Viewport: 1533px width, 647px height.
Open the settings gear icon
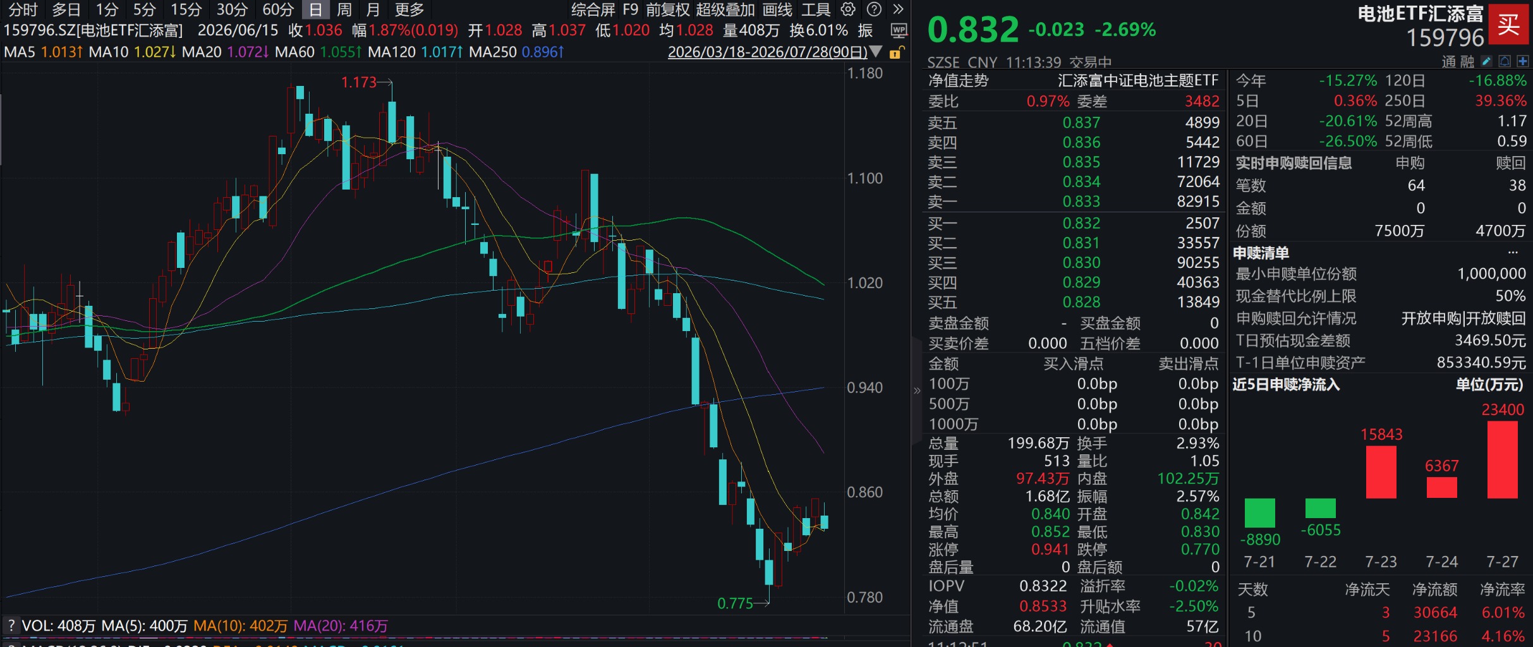pos(848,9)
